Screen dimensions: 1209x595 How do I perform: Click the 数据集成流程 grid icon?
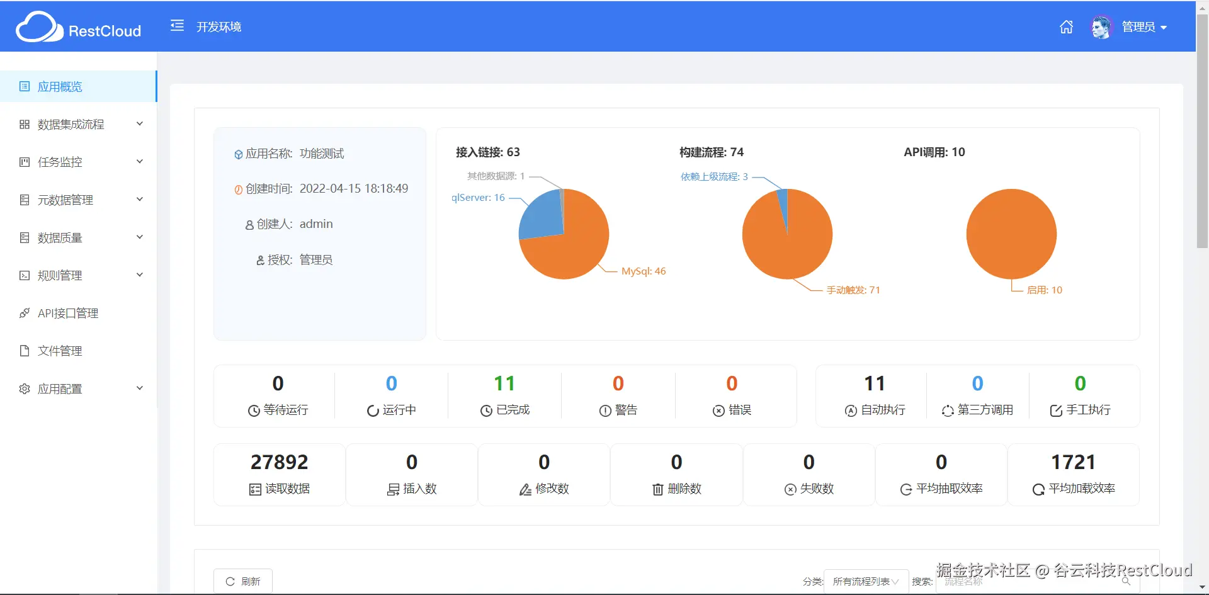[x=25, y=124]
